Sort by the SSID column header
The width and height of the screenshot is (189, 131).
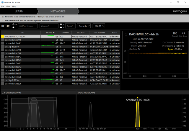click(x=22, y=33)
